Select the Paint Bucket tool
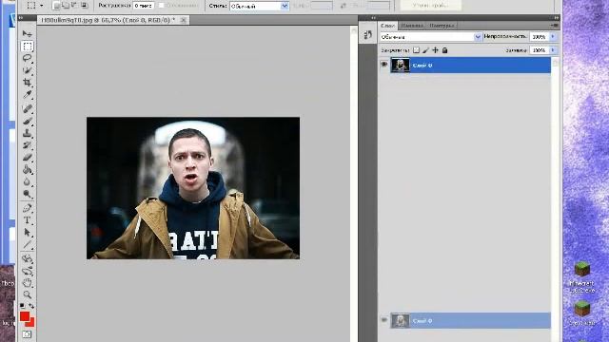The image size is (609, 342). pyautogui.click(x=27, y=169)
